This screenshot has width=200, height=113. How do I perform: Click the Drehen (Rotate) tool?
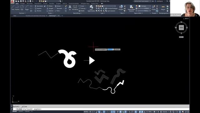(50, 6)
